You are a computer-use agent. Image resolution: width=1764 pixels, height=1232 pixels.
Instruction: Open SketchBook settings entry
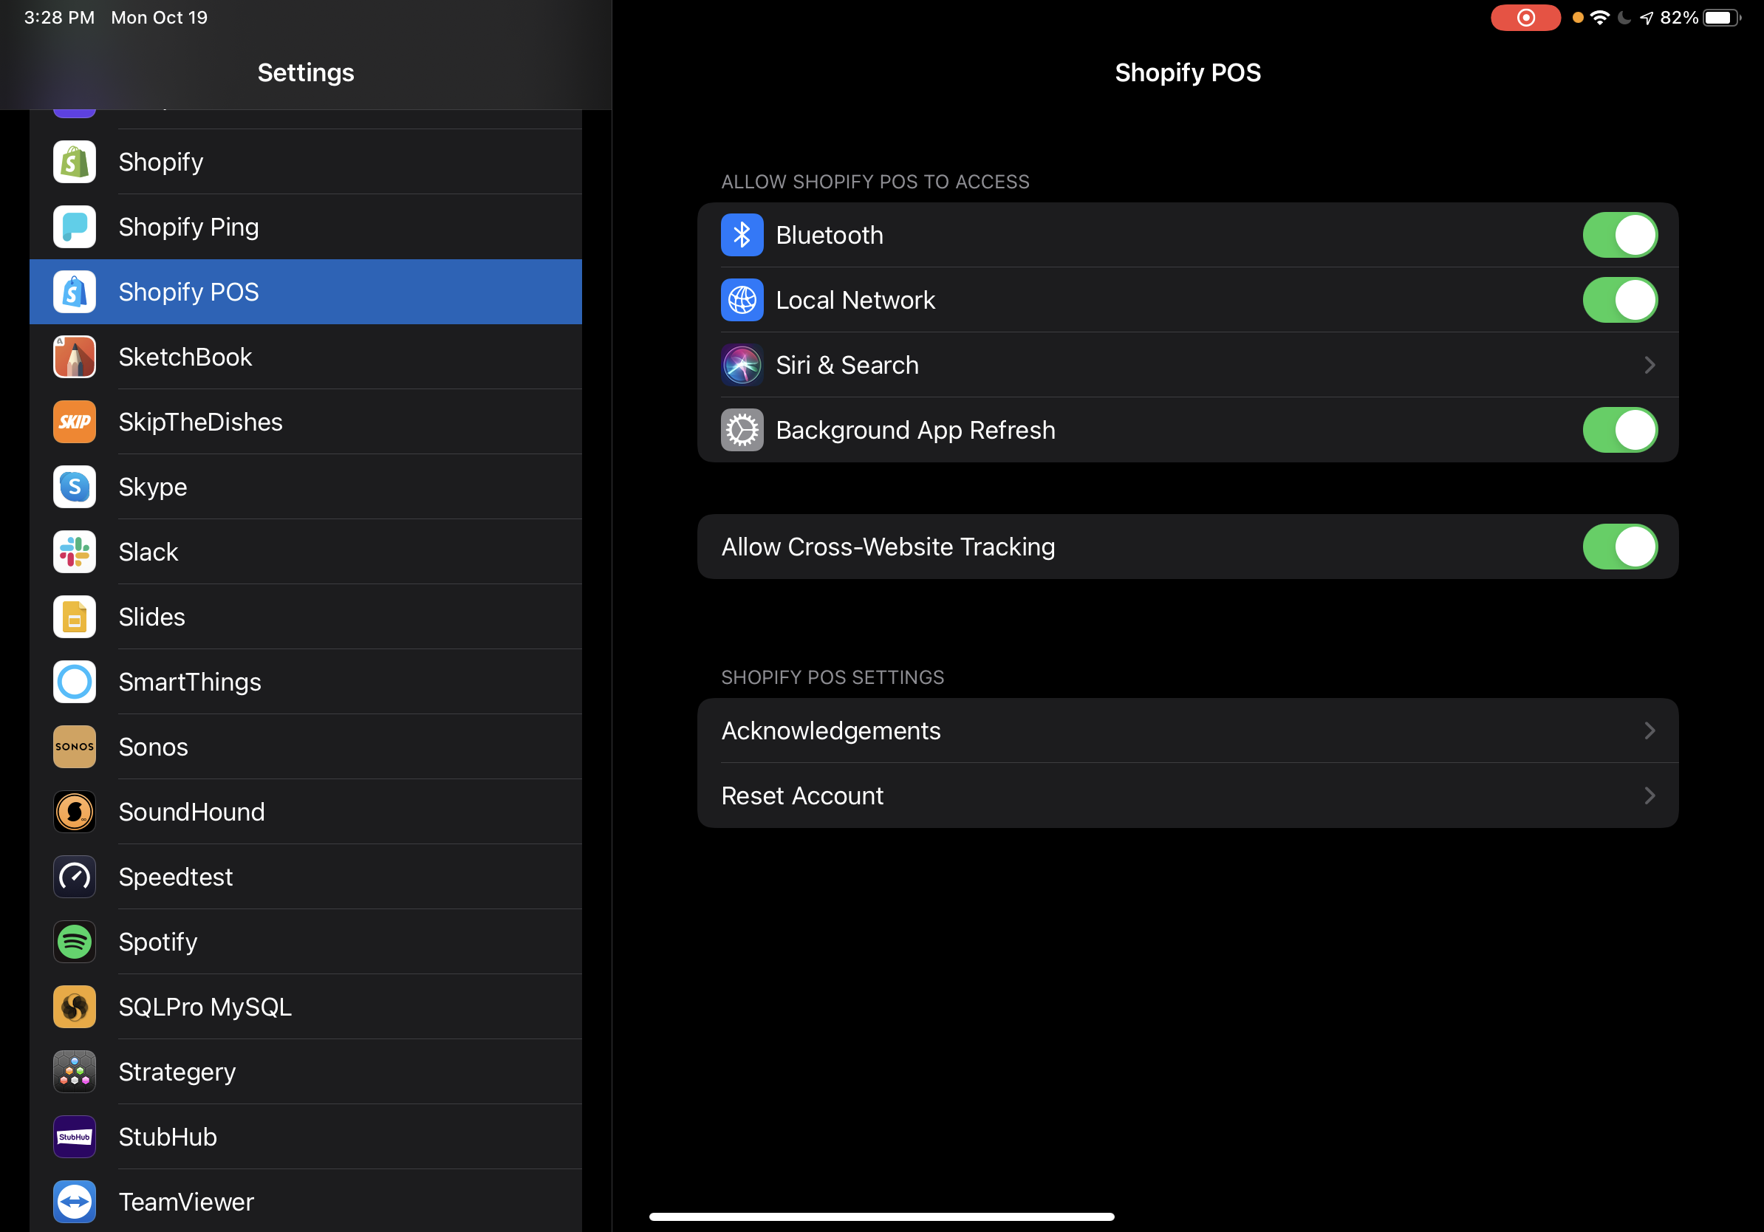[306, 357]
